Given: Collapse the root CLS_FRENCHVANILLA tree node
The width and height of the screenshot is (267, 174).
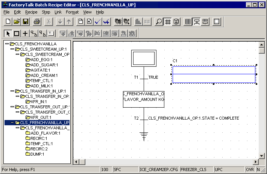Looking at the screenshot, I should click(x=7, y=44).
